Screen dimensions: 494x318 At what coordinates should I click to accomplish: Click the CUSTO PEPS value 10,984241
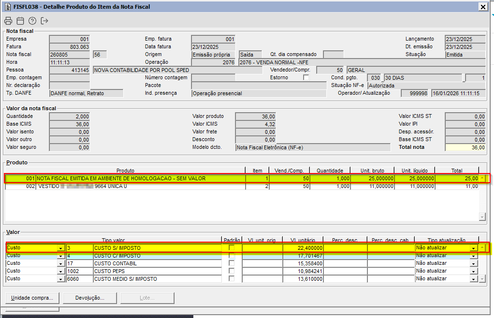(303, 271)
